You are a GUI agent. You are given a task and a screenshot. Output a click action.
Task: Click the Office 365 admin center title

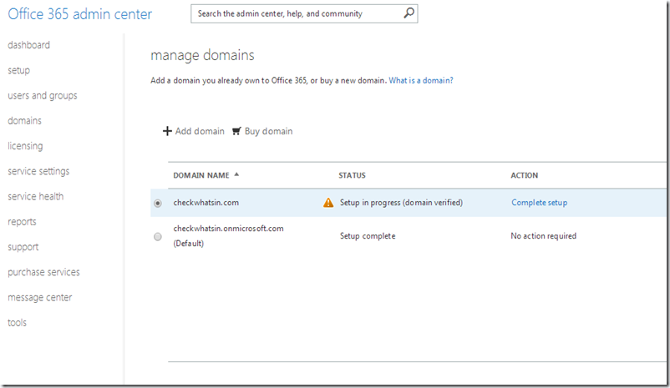80,14
